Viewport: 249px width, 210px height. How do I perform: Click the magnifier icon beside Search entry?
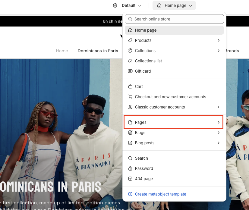click(130, 158)
